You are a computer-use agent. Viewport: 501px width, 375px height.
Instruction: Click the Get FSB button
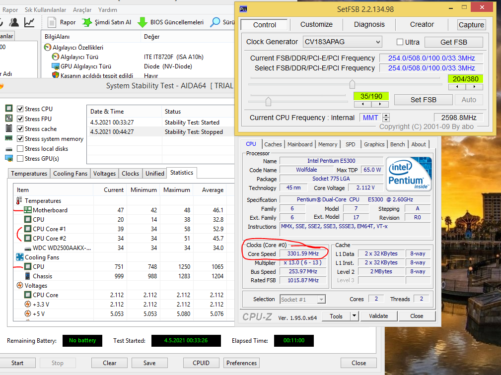coord(453,42)
